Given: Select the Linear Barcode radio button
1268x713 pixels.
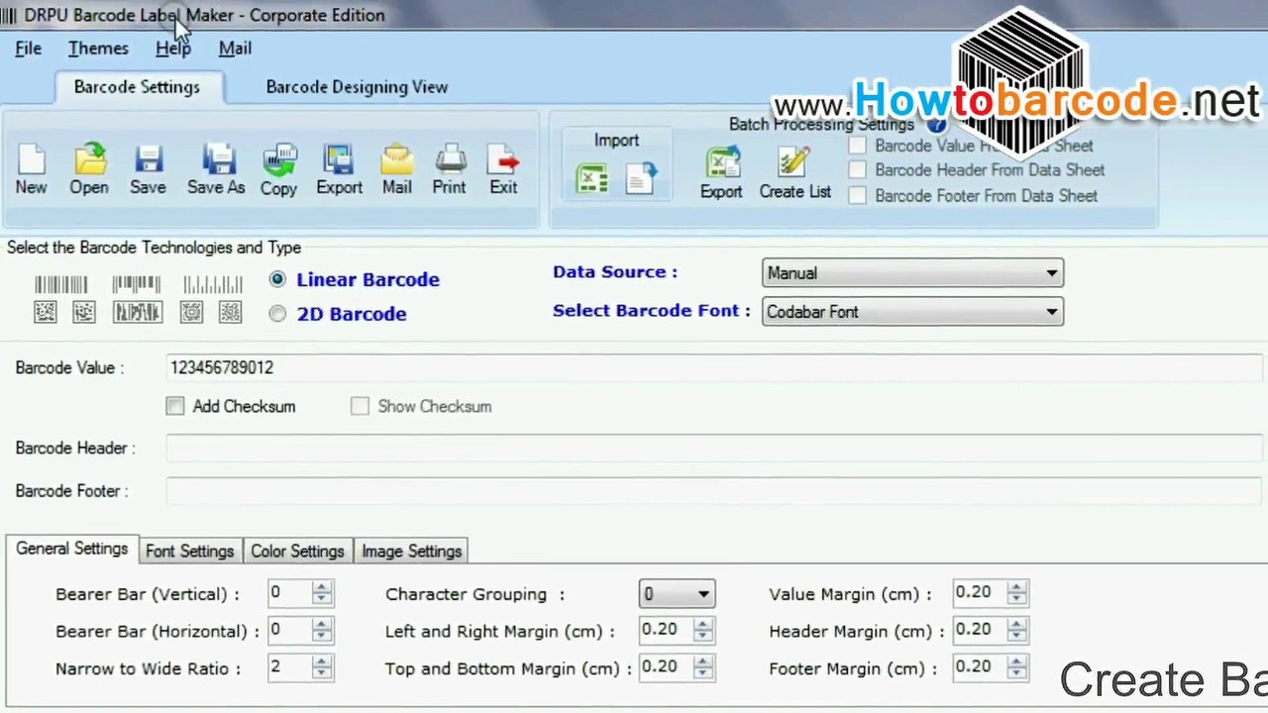Looking at the screenshot, I should 277,279.
